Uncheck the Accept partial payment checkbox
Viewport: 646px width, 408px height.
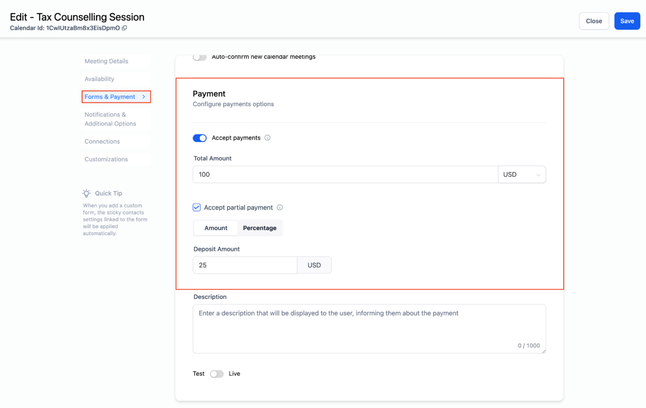197,208
